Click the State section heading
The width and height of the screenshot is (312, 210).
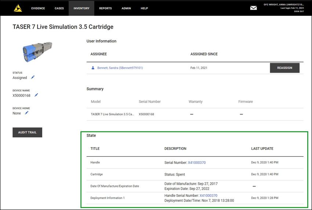(91, 135)
